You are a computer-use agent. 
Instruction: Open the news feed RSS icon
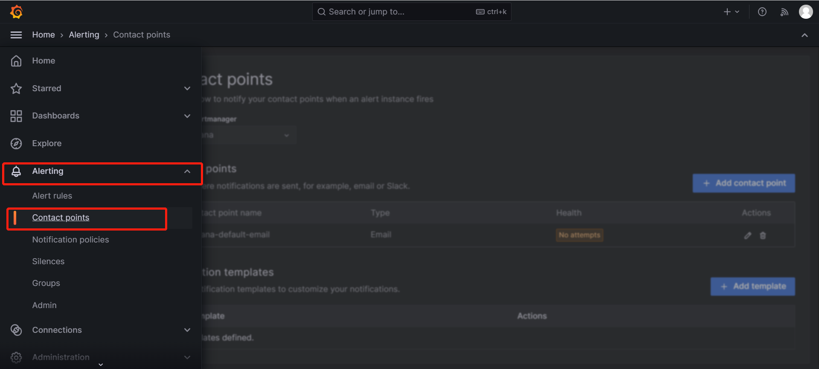[x=784, y=12]
